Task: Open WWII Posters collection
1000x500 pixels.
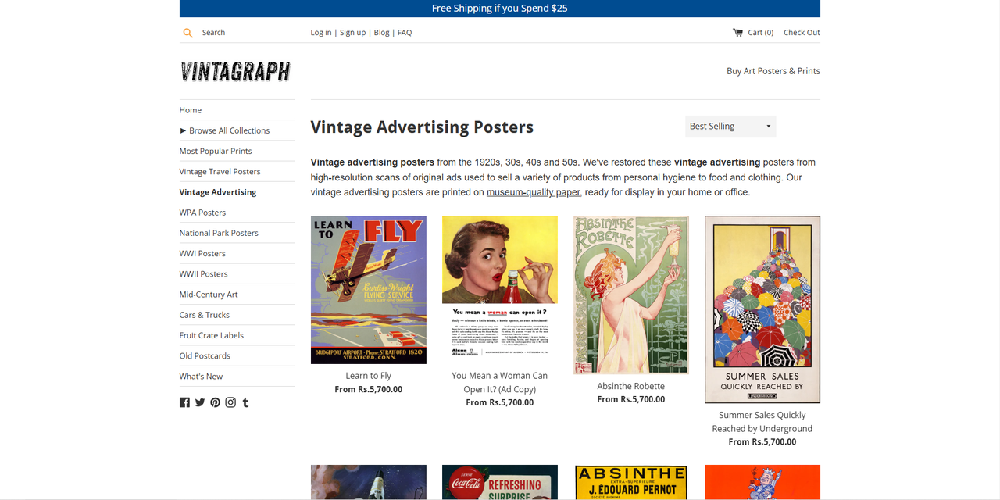Action: (204, 273)
